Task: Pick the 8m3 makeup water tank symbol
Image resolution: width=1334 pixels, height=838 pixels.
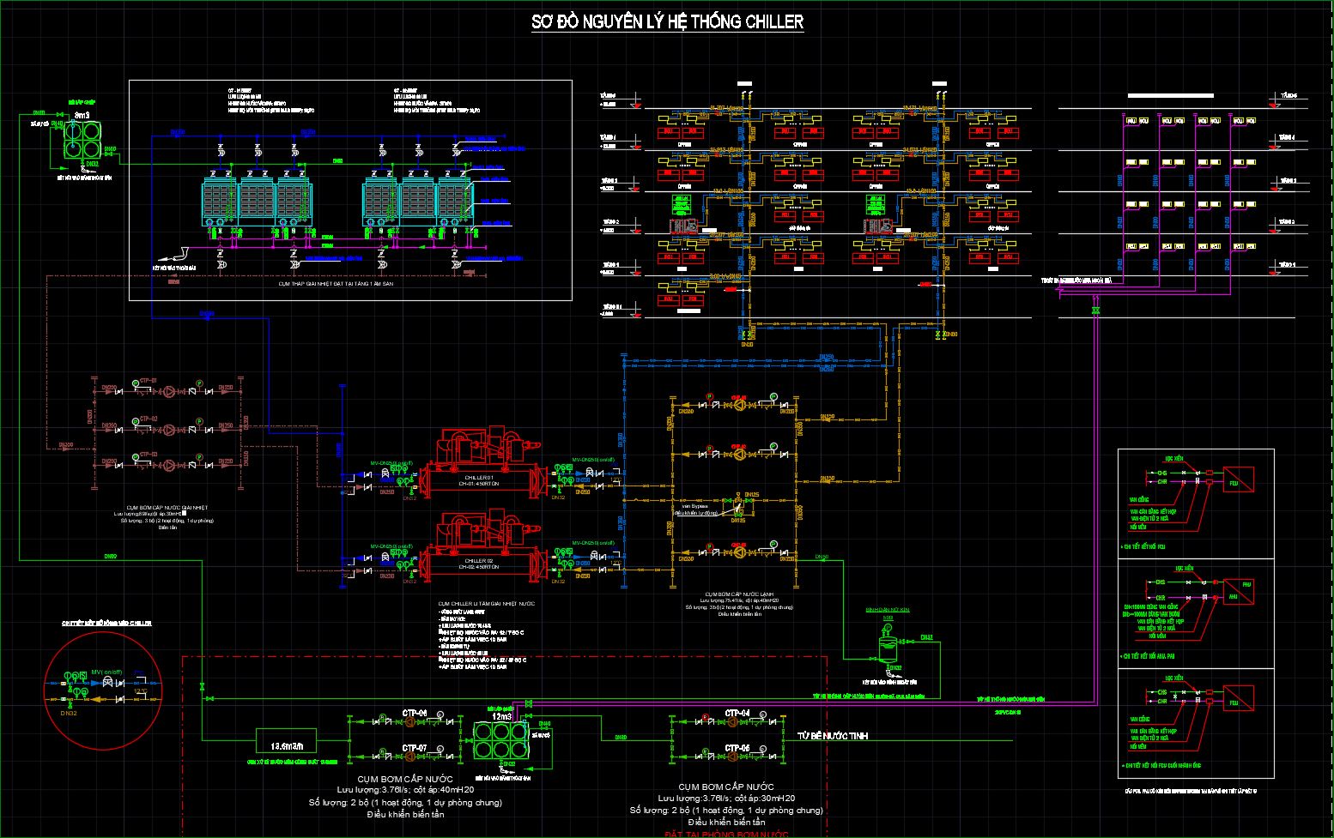Action: point(82,140)
